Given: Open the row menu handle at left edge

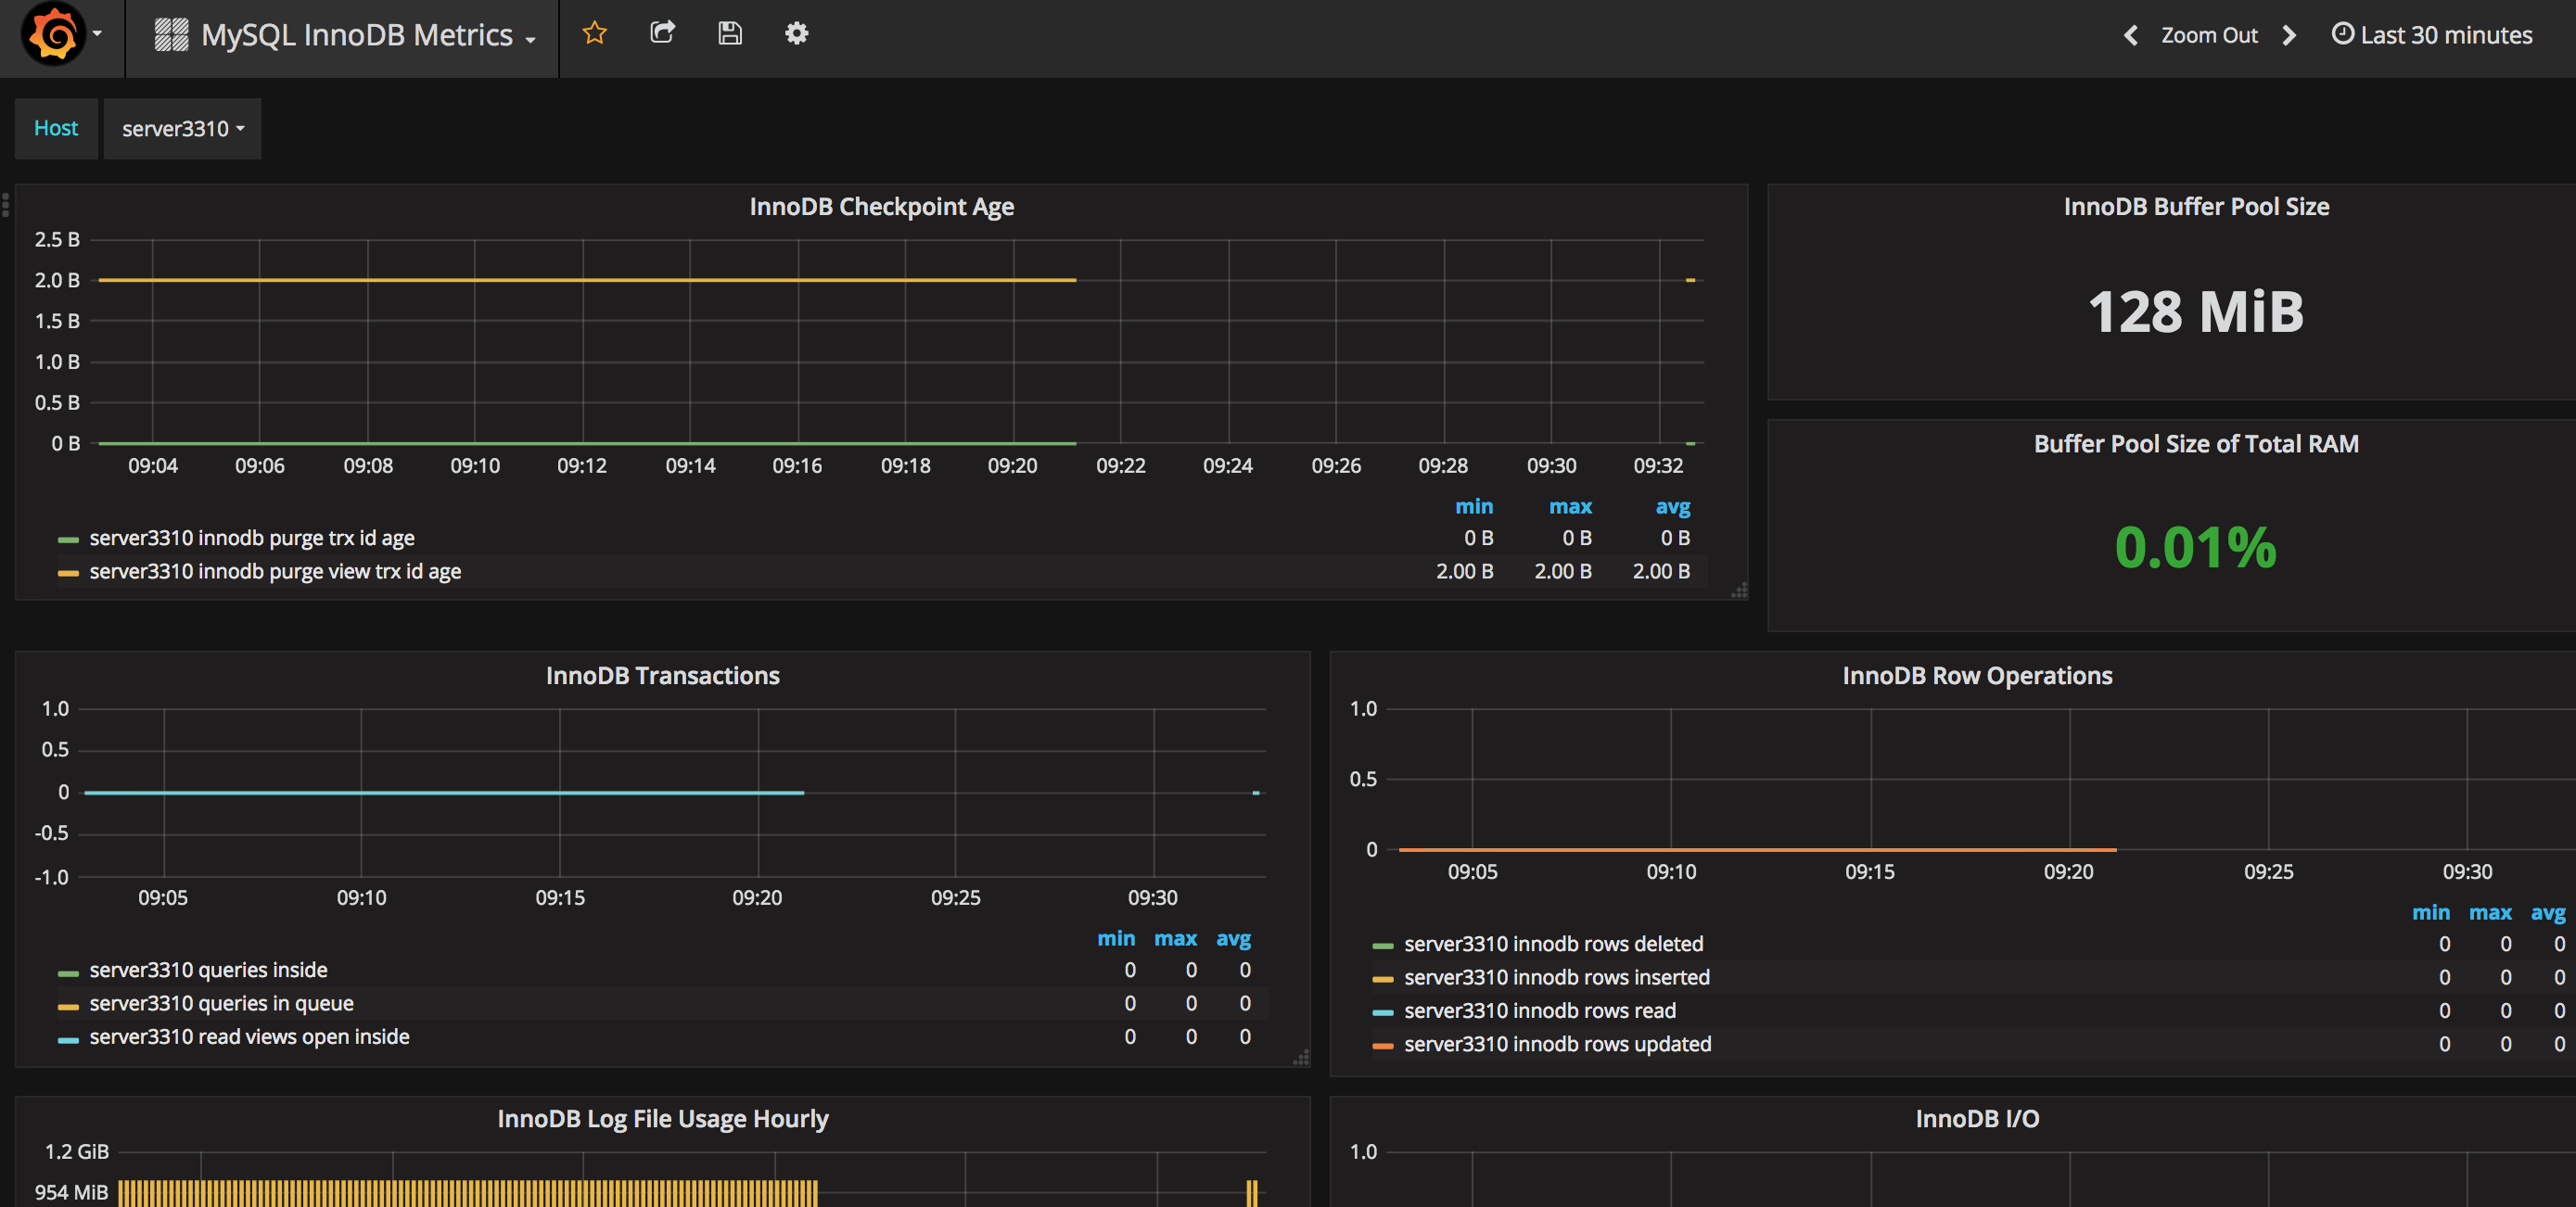Looking at the screenshot, I should click(x=6, y=205).
